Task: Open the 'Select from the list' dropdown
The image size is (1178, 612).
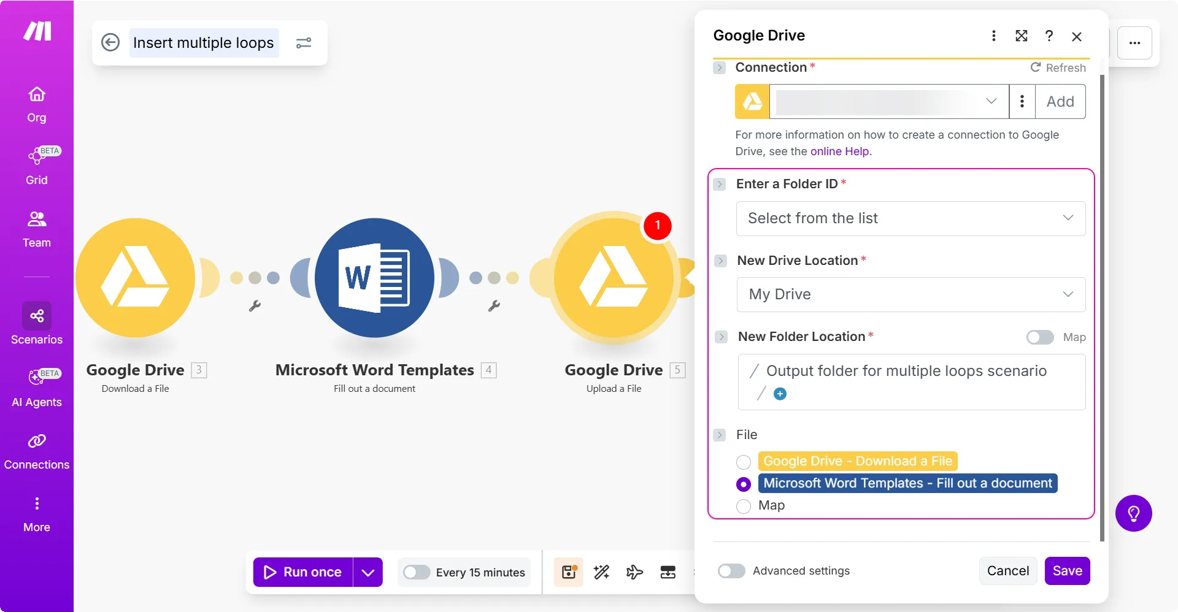Action: [910, 218]
